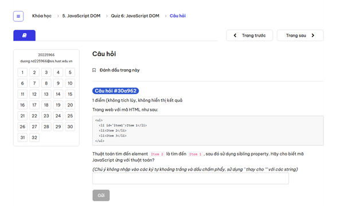Jump to question 20

(x=70, y=105)
